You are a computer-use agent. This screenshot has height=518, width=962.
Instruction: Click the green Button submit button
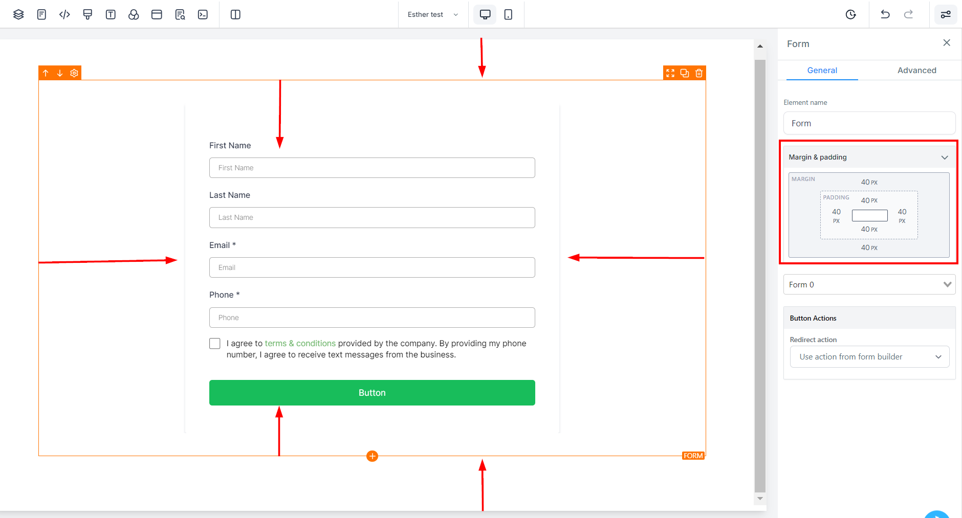[372, 393]
